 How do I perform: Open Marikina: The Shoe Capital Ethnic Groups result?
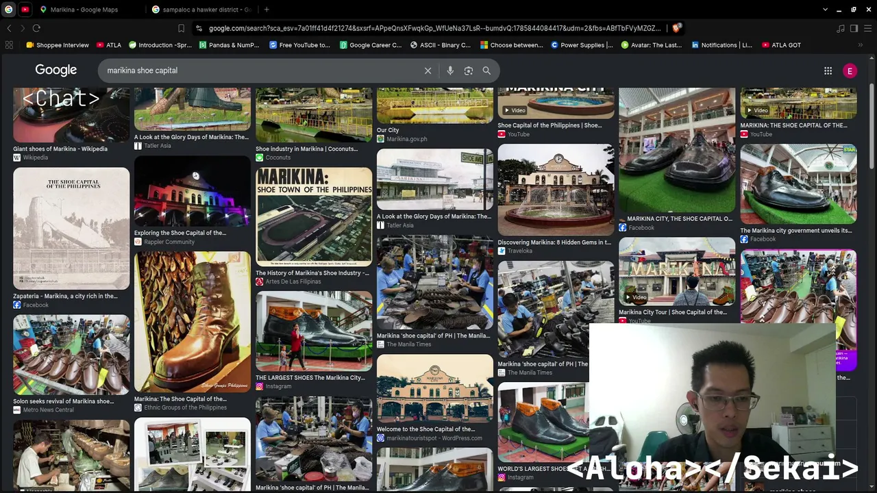tap(180, 399)
